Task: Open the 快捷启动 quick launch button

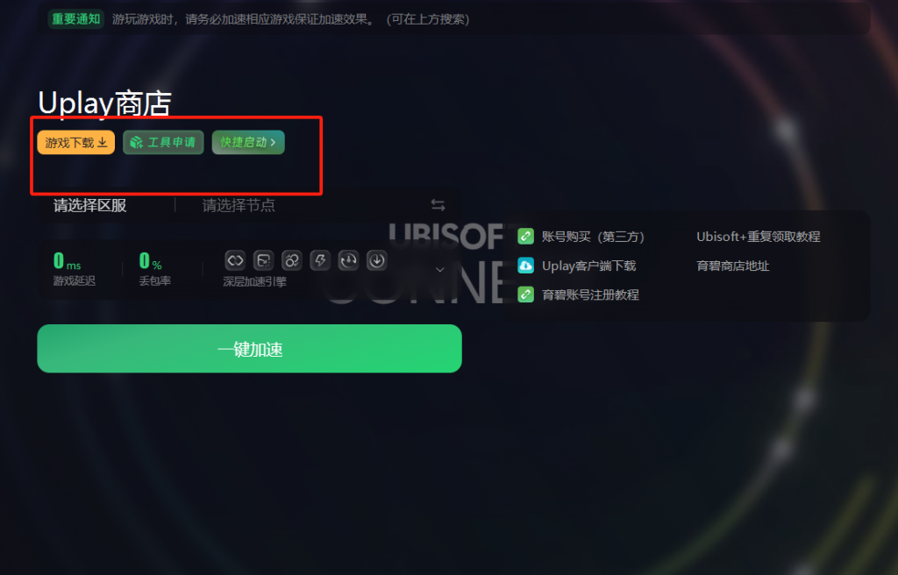Action: [x=248, y=143]
